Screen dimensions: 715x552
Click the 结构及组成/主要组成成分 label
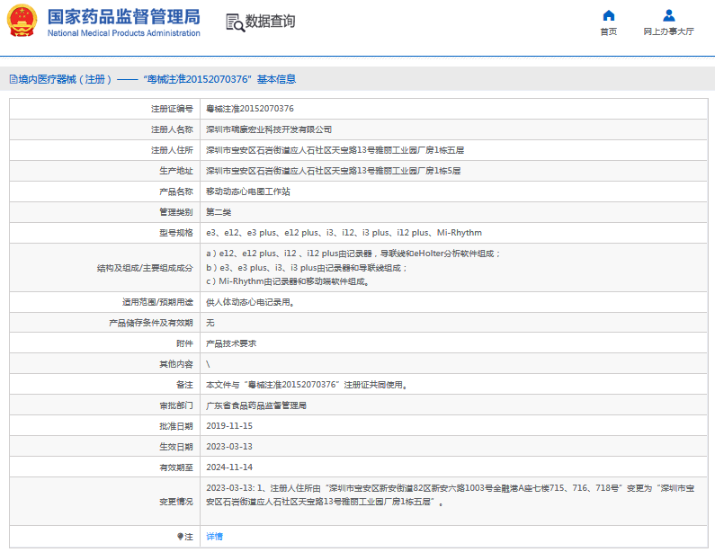tap(145, 268)
